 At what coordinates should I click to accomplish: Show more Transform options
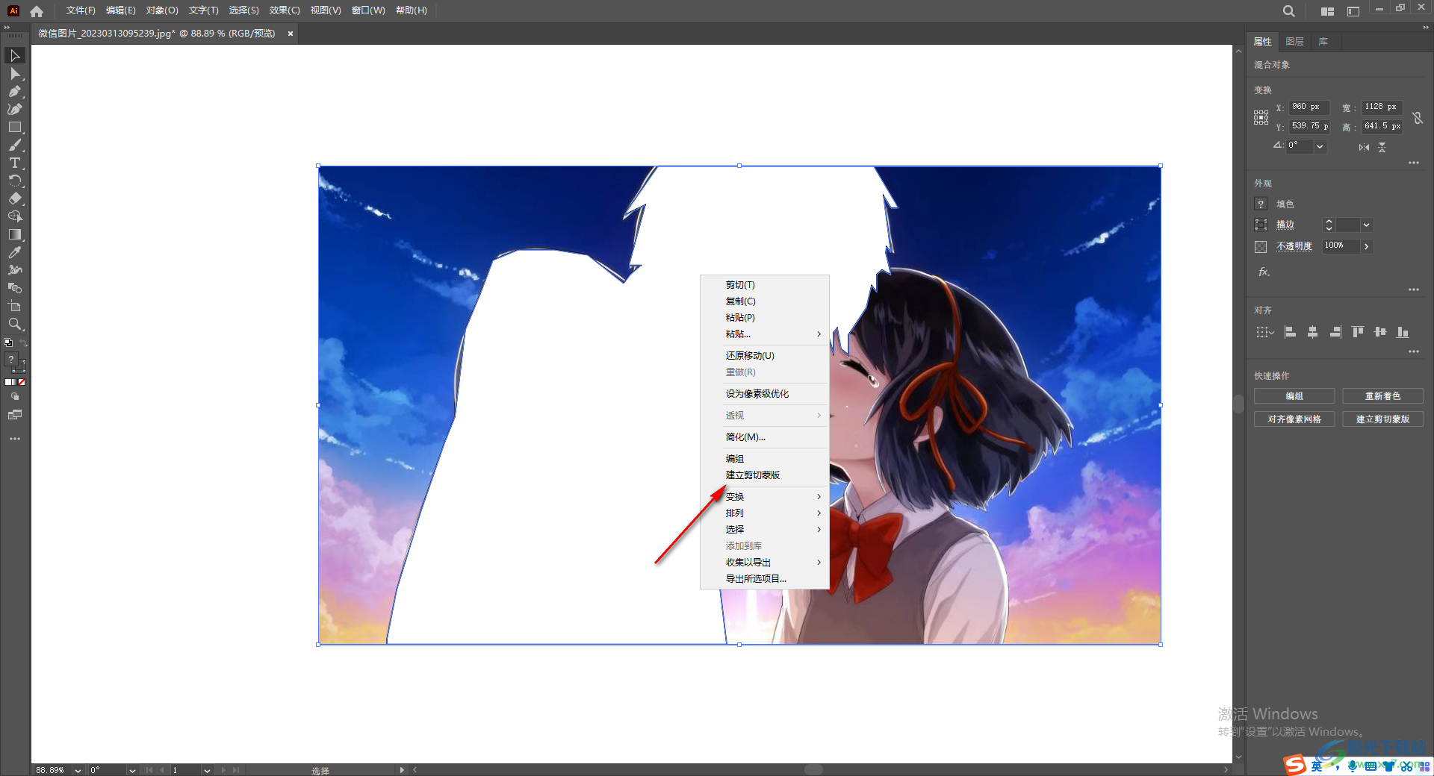click(x=1414, y=163)
